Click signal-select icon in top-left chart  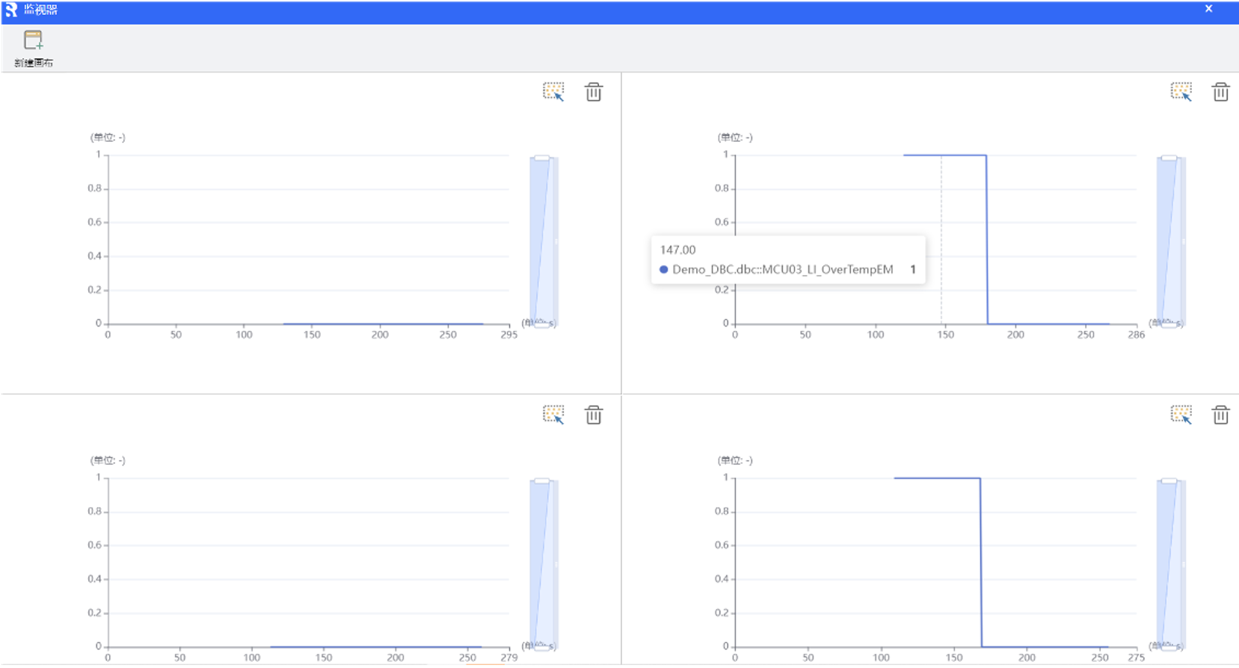pos(553,92)
